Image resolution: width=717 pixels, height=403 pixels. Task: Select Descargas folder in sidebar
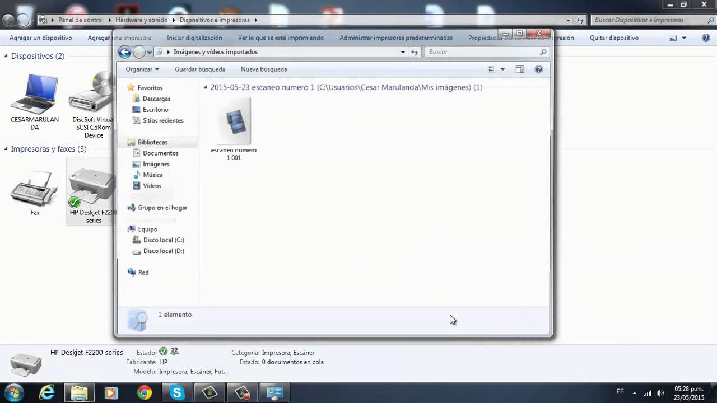click(x=156, y=99)
